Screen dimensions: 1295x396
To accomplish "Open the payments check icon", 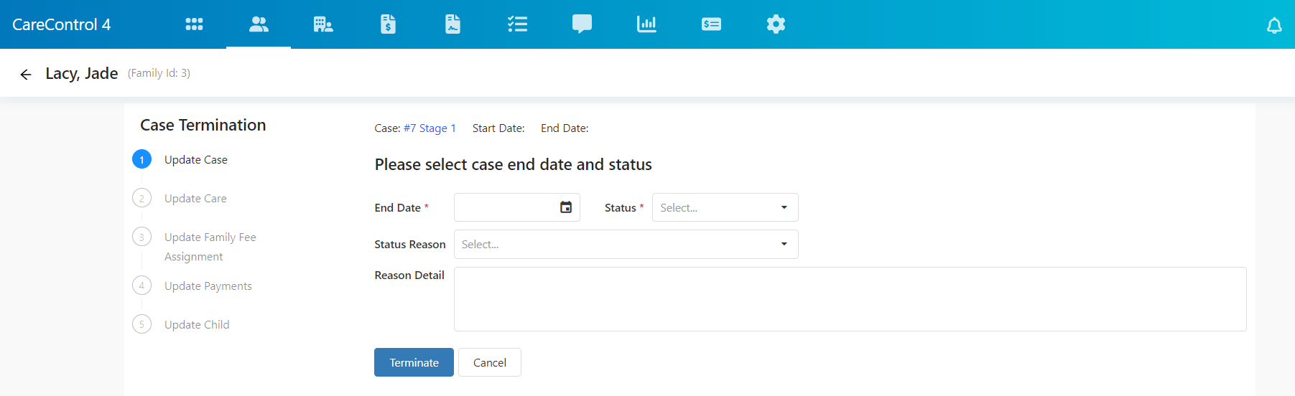I will (x=711, y=24).
